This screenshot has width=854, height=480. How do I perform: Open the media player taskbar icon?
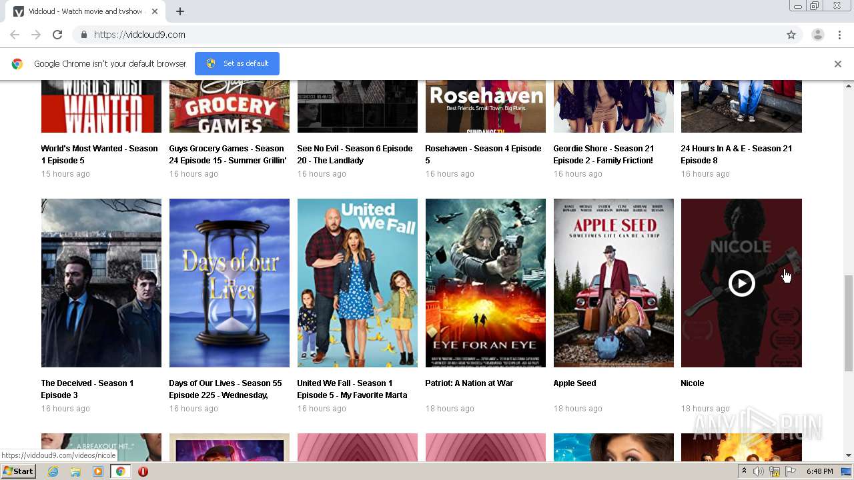tap(98, 471)
